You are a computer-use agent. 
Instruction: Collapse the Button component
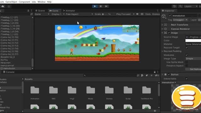tap(162, 74)
